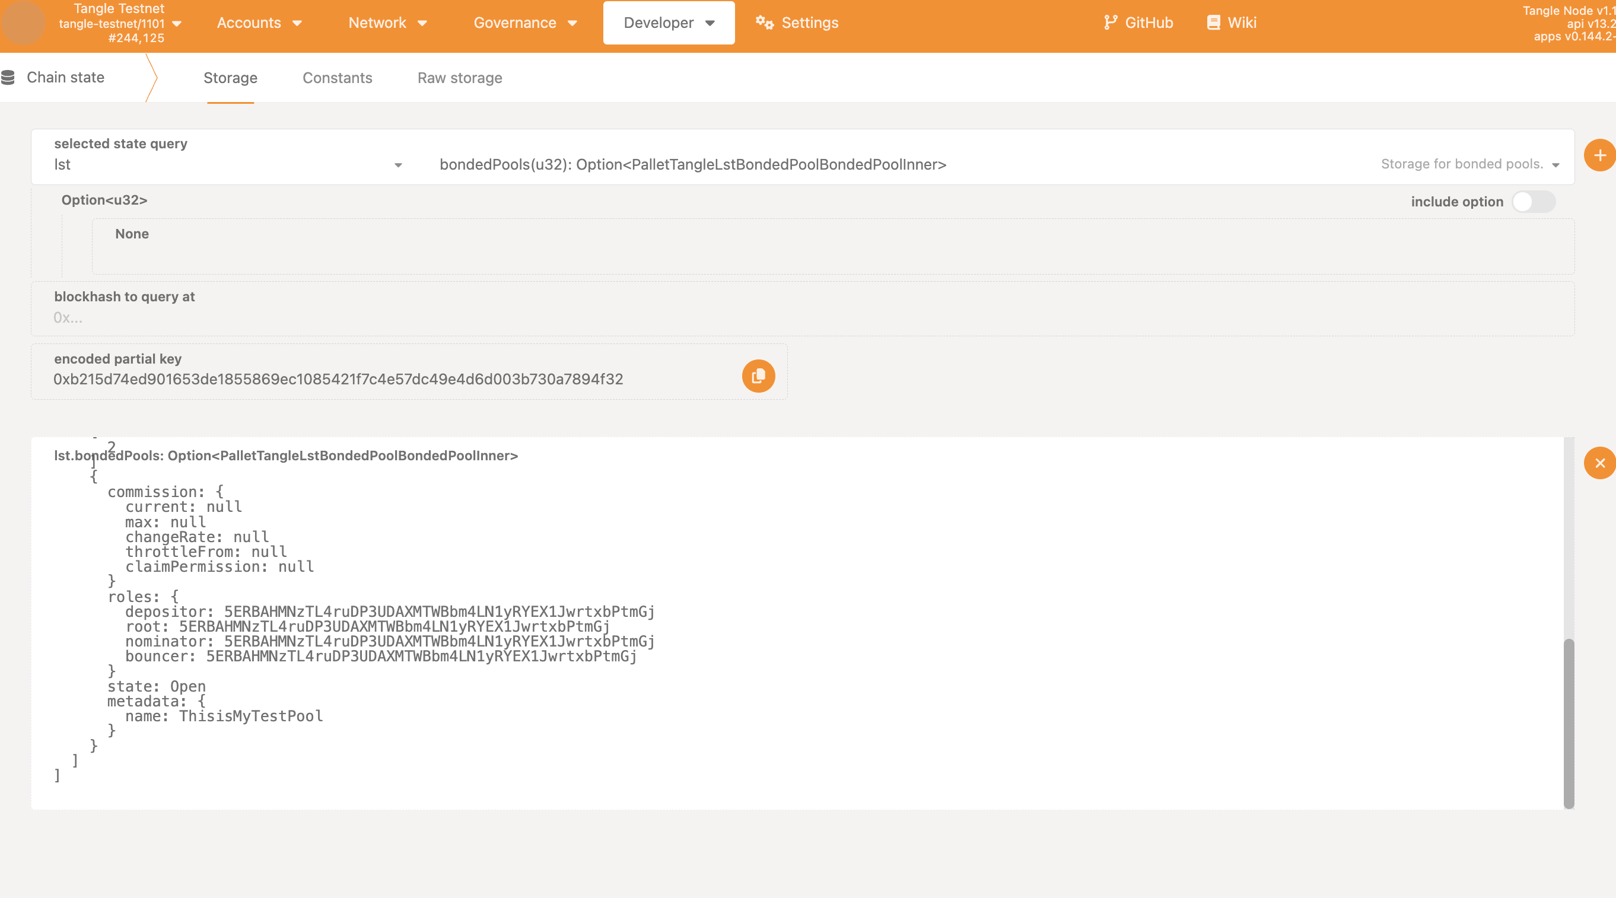This screenshot has height=898, width=1616.
Task: Click the GitHub fork icon
Action: [1110, 23]
